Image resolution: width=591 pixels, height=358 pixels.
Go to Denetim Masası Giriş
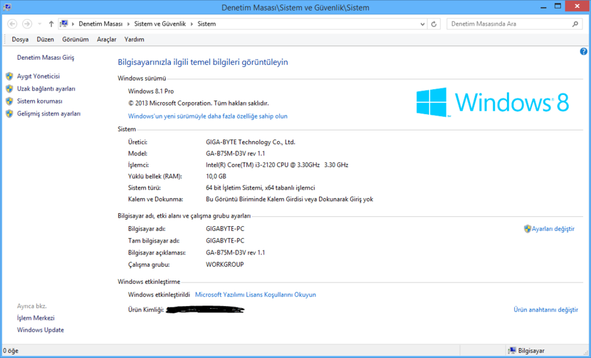coord(45,58)
